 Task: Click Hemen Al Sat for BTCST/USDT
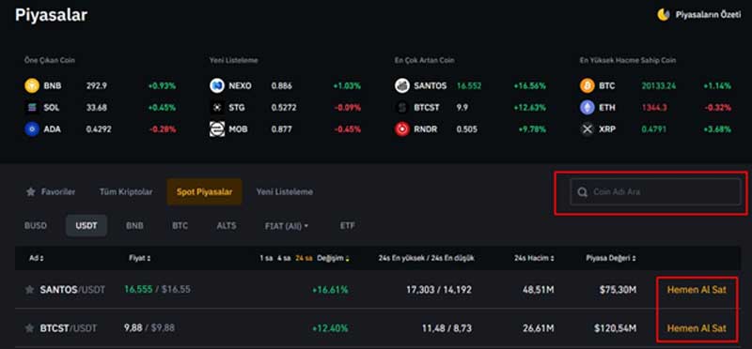tap(697, 328)
